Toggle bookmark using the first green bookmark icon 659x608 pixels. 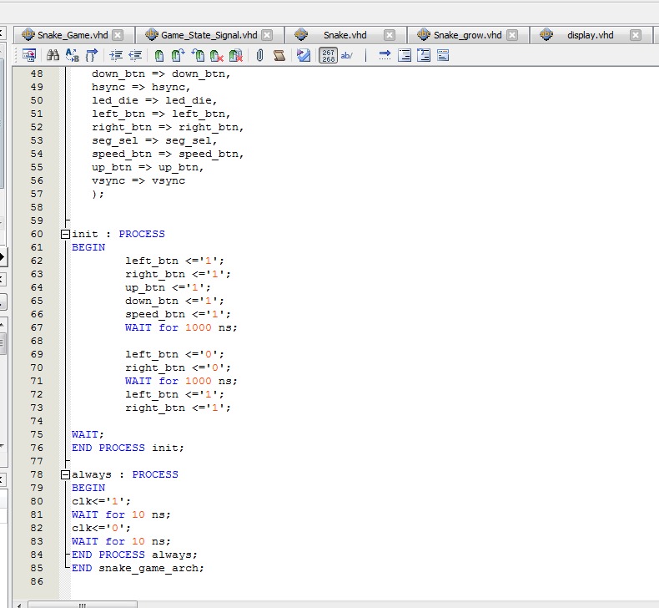point(158,55)
